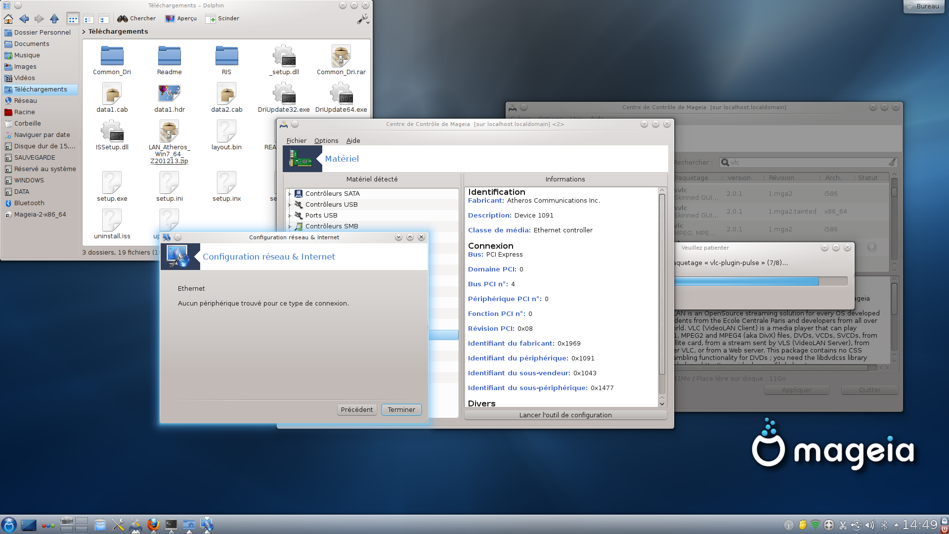Screen dimensions: 949x534
Task: Expand Ports USB tree node
Action: click(x=290, y=216)
